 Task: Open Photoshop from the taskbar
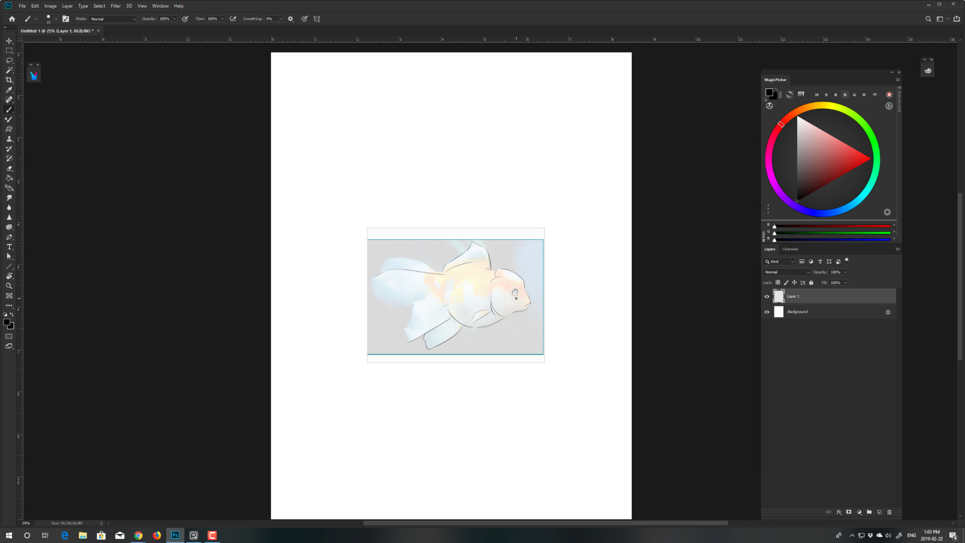point(175,534)
